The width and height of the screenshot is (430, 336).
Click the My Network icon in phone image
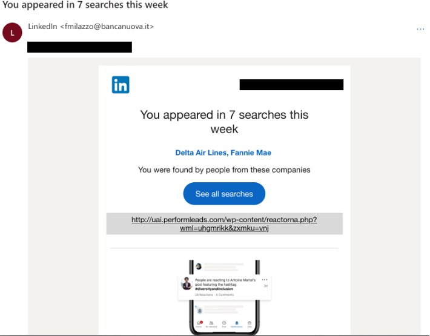tap(211, 323)
